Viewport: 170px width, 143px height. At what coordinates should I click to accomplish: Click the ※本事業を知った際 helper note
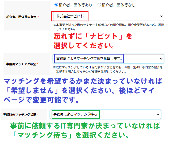pyautogui.click(x=108, y=27)
